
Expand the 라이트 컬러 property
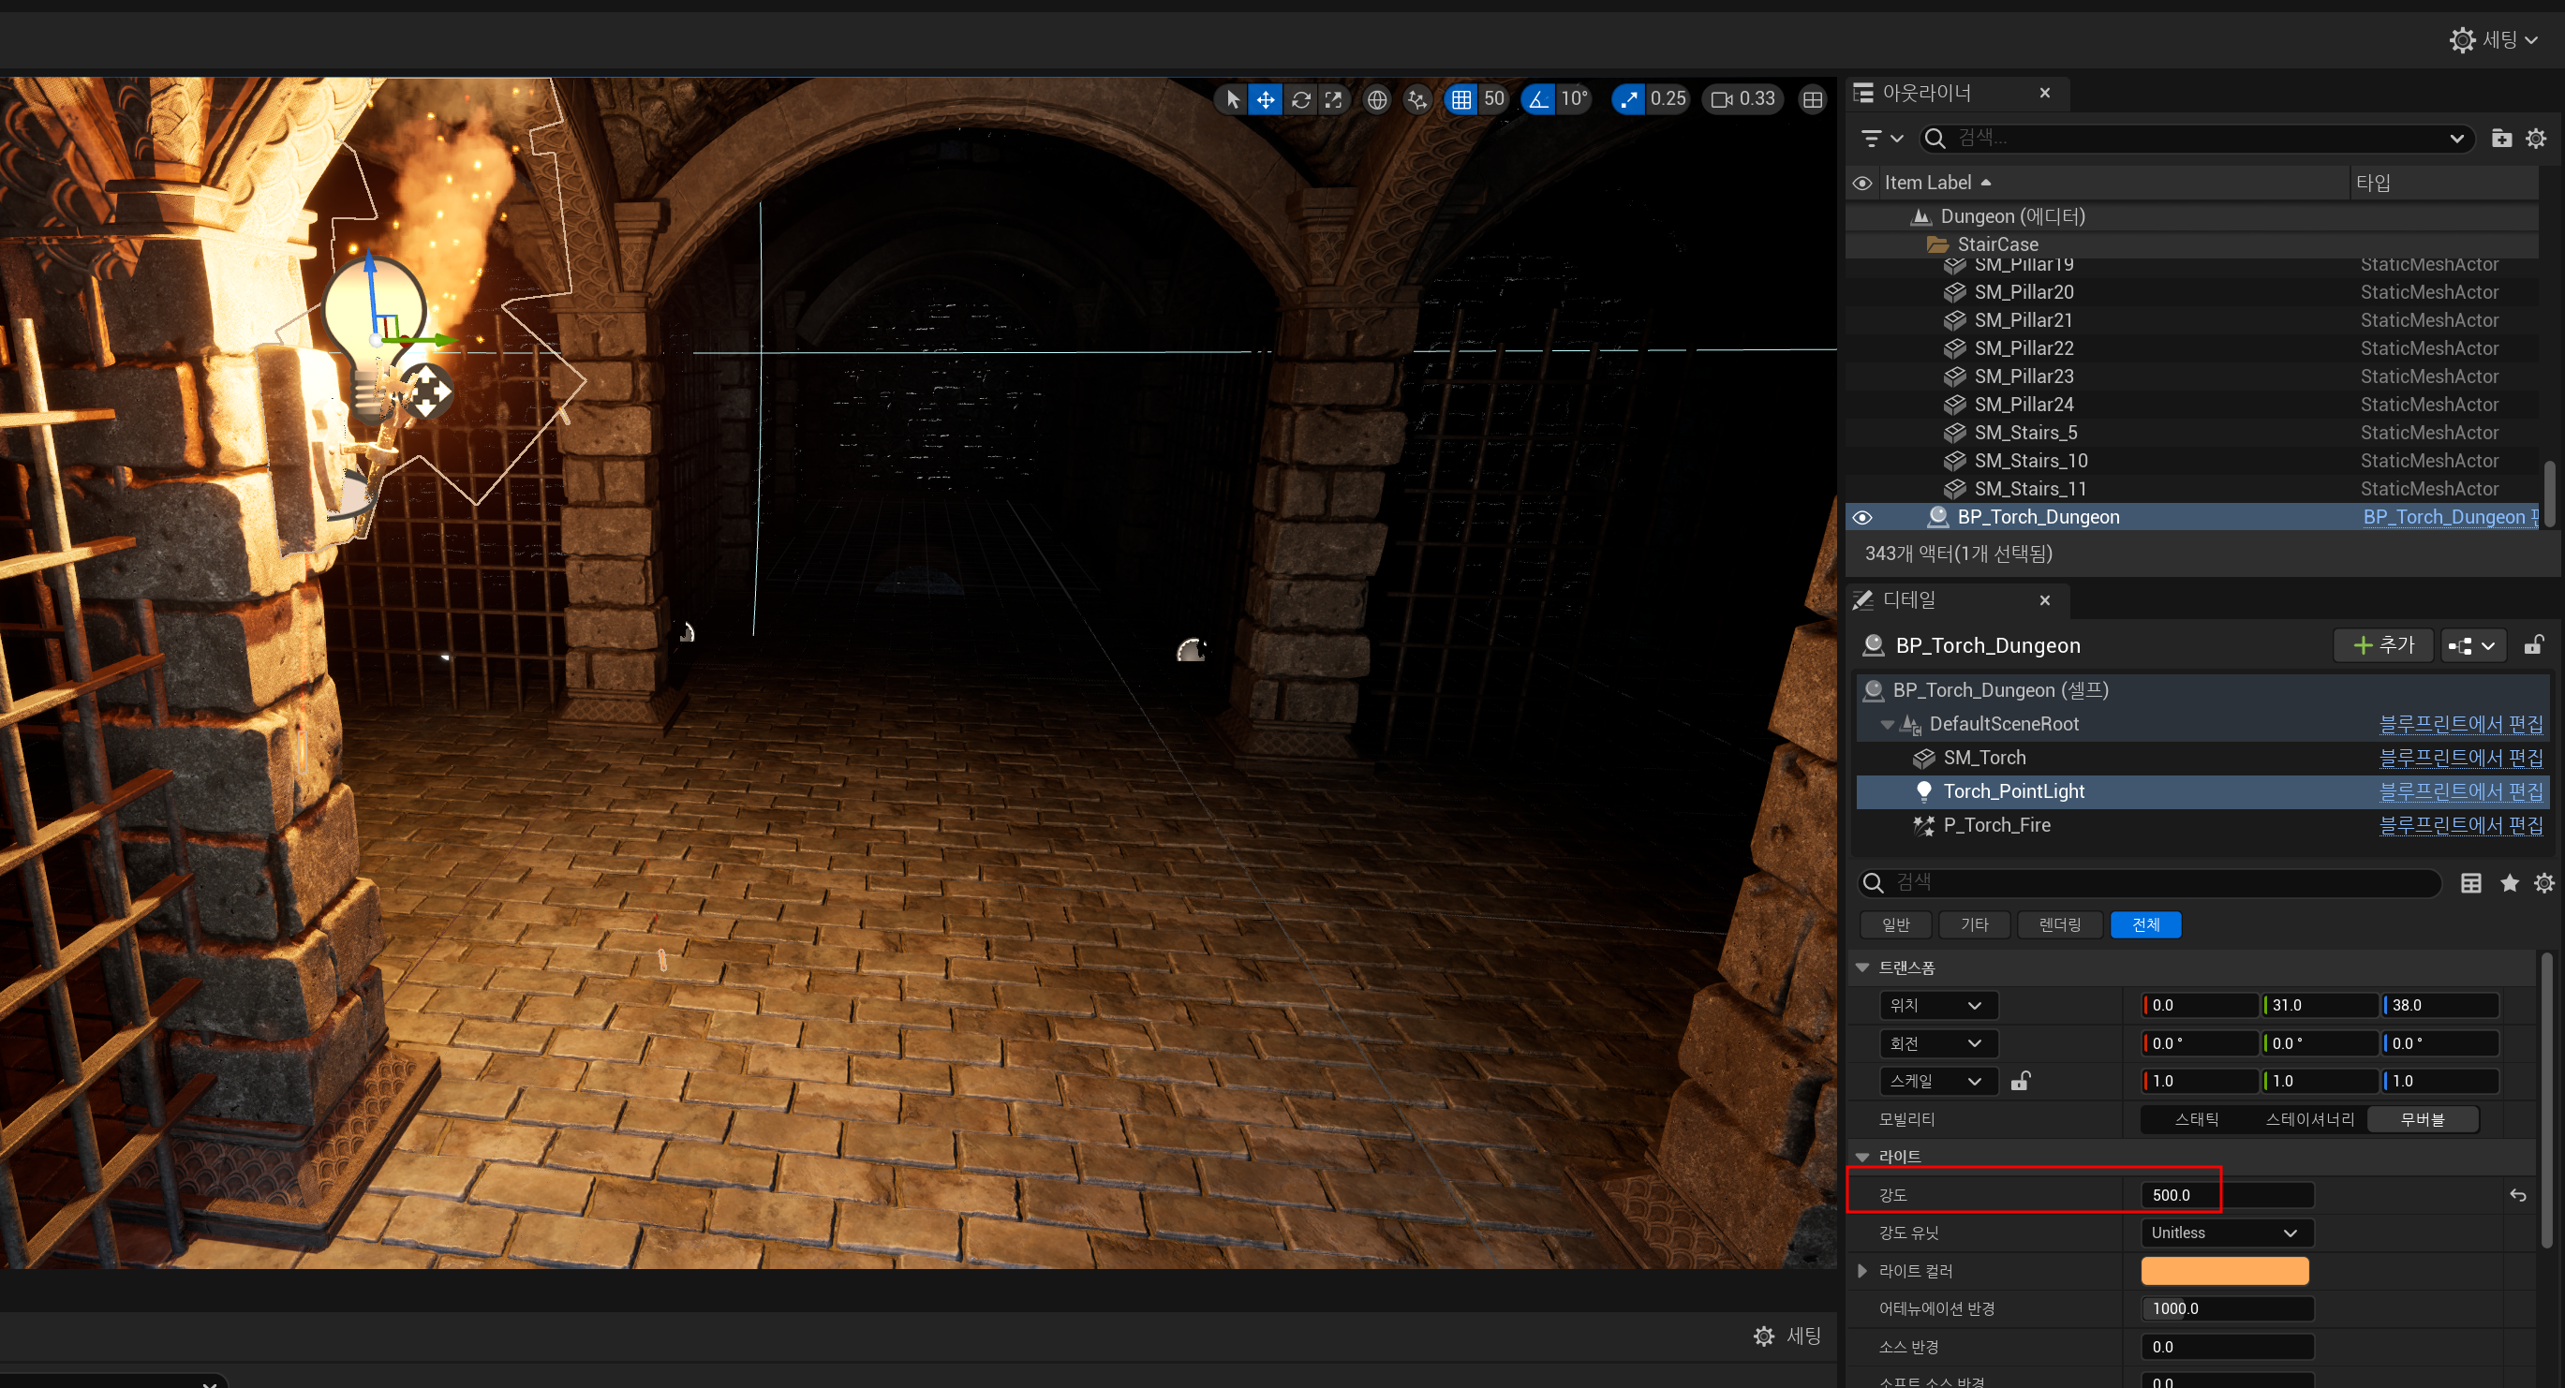(x=1861, y=1271)
